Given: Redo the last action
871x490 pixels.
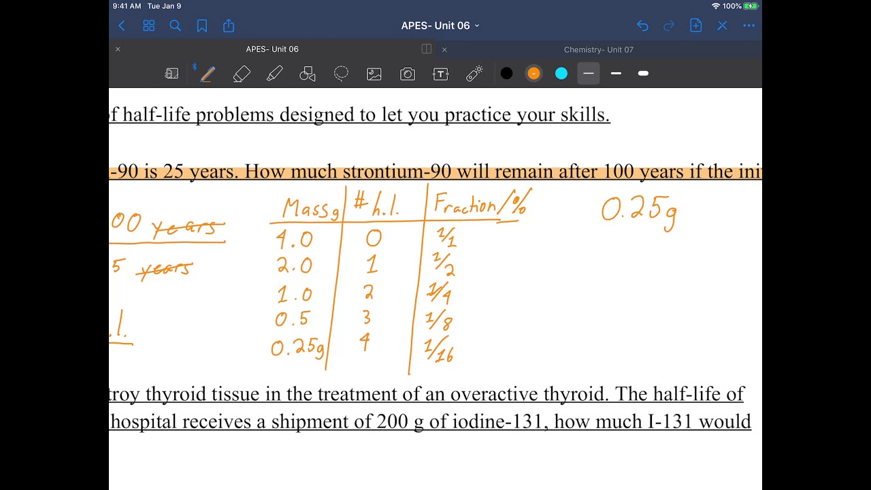Looking at the screenshot, I should click(x=669, y=26).
